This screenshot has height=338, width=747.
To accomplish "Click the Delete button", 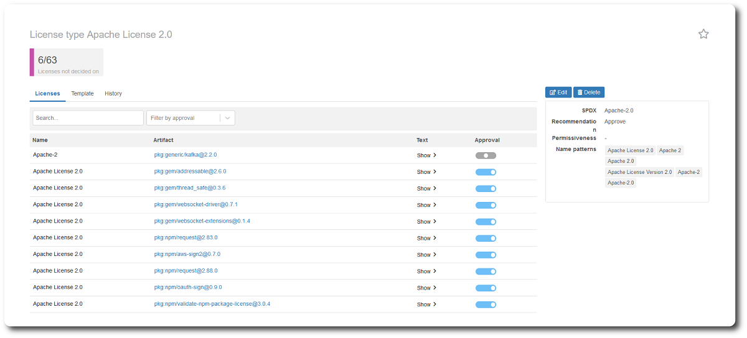I will (588, 93).
